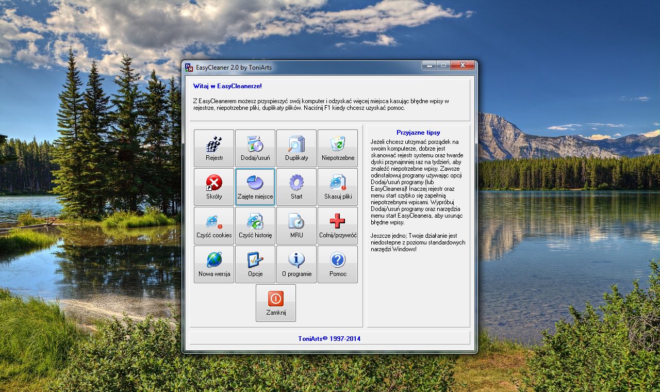Screen dimensions: 660x392
Task: Select the Cofnij/przywróć undo restore tool
Action: click(x=338, y=225)
